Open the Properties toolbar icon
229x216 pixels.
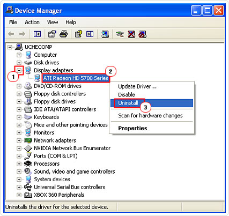[x=52, y=34]
